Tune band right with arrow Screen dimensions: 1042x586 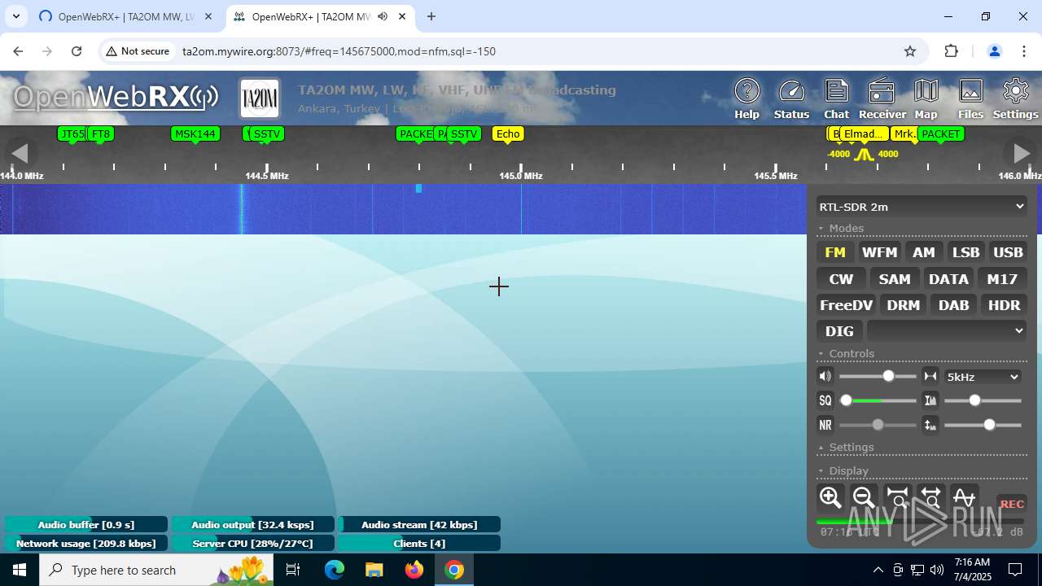coord(1021,152)
